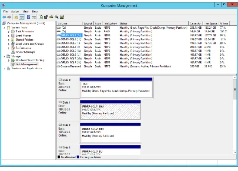Click Services and Applications icon
Image resolution: width=238 pixels, height=171 pixels.
click(9, 68)
